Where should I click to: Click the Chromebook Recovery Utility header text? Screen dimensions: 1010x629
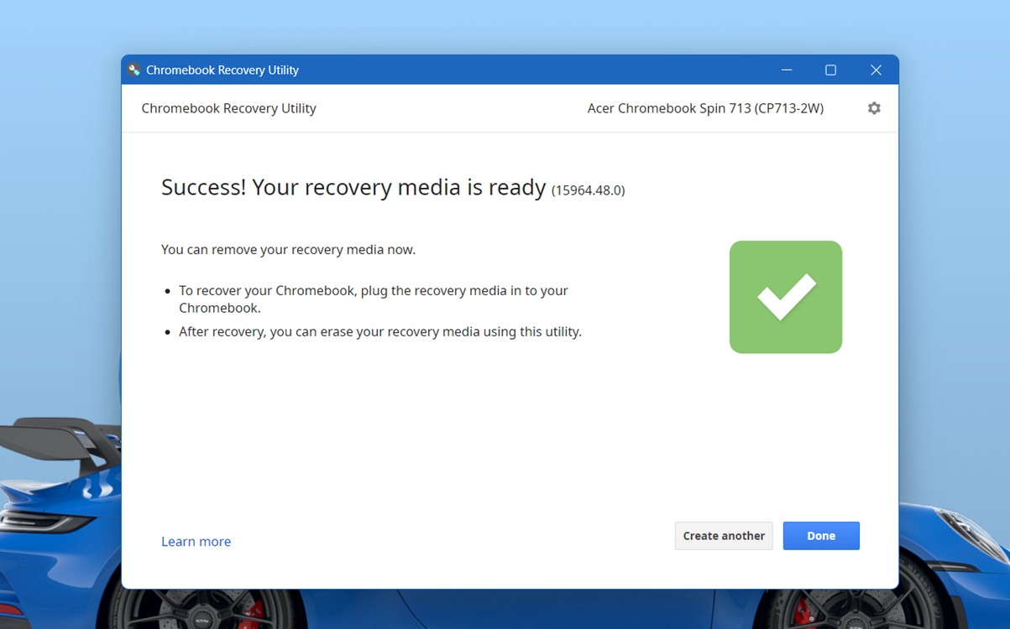[x=228, y=108]
